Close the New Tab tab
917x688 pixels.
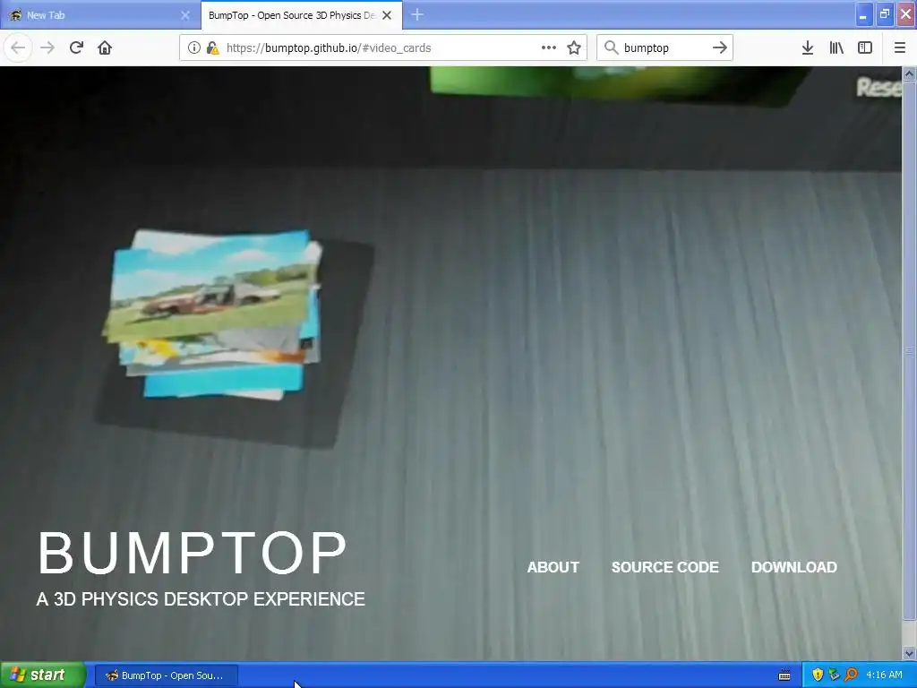pos(185,15)
